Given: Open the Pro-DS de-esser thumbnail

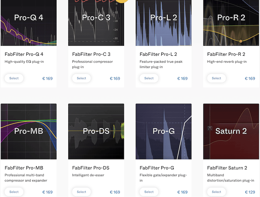Looking at the screenshot, I should (96, 131).
